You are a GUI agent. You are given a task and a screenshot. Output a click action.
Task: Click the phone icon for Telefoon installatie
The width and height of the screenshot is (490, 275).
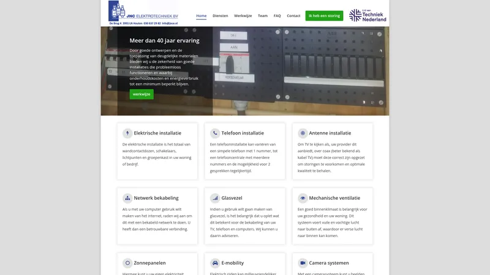[x=215, y=133]
